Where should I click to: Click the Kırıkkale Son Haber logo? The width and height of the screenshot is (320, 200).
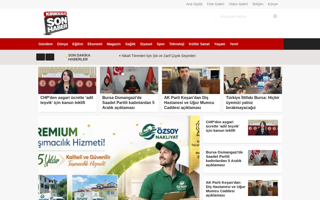(55, 23)
